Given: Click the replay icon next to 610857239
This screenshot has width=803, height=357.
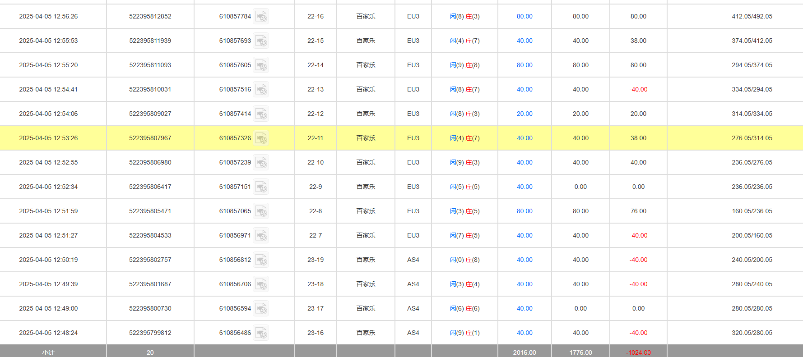Looking at the screenshot, I should coord(261,163).
